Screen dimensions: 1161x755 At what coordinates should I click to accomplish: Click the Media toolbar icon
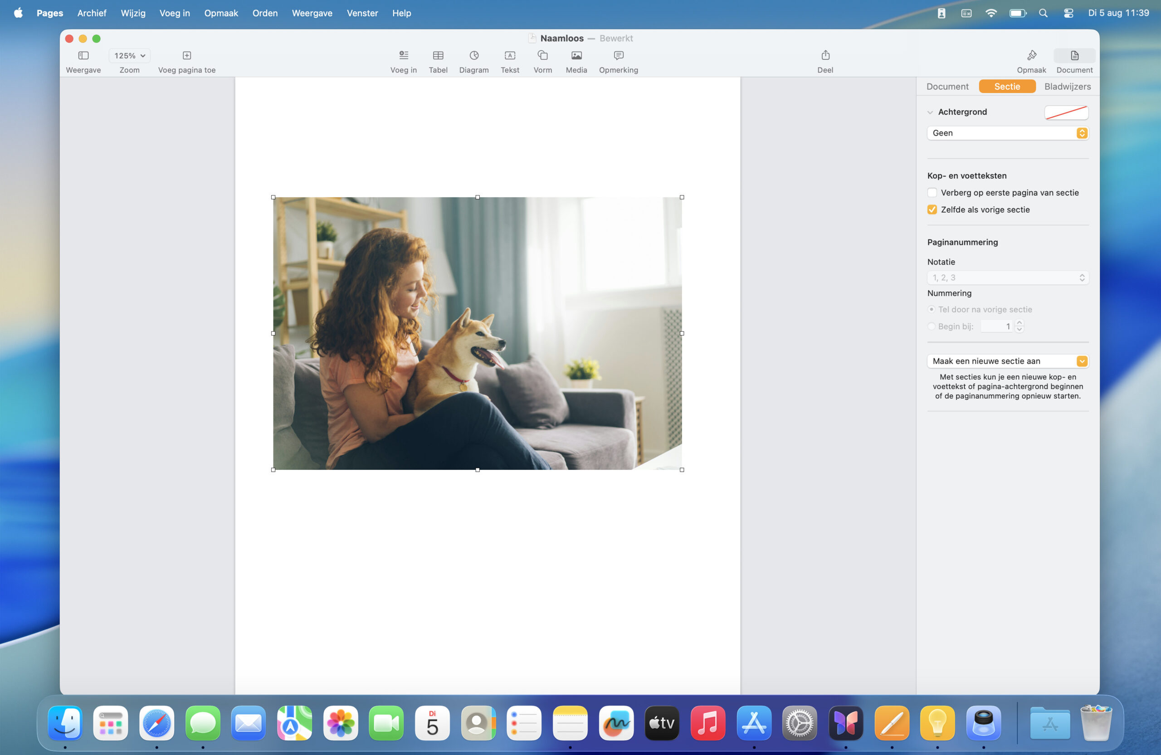576,56
